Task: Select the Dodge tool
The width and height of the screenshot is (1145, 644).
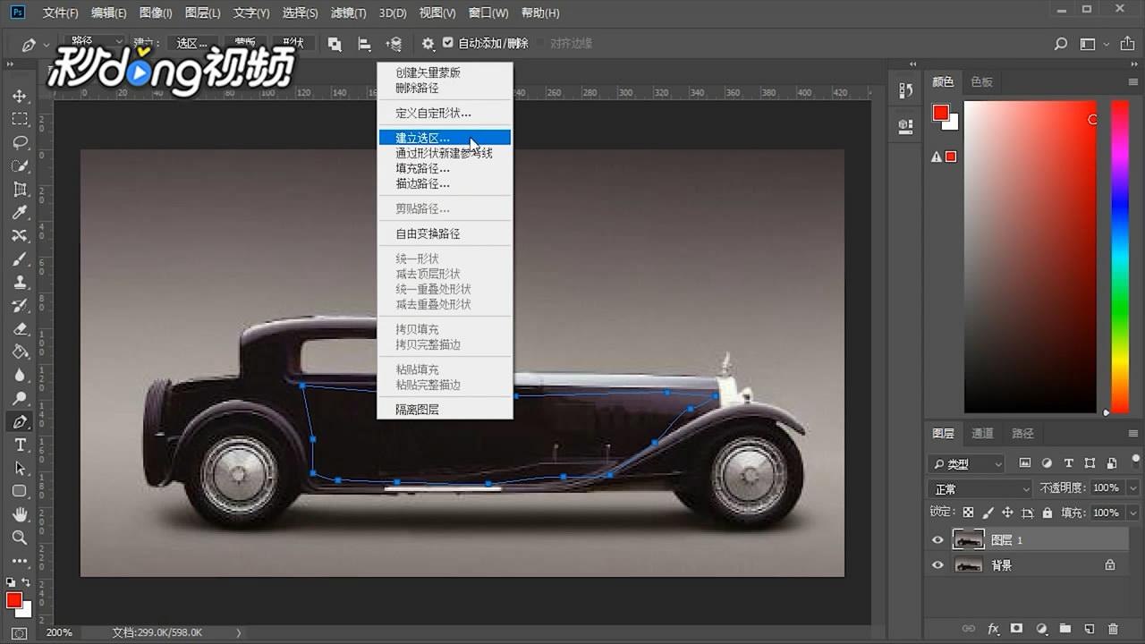Action: [20, 398]
